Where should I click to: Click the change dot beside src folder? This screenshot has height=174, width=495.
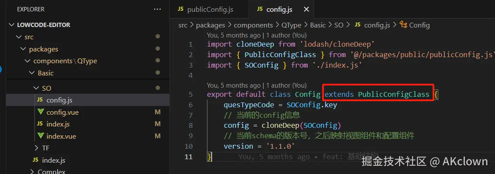point(158,37)
